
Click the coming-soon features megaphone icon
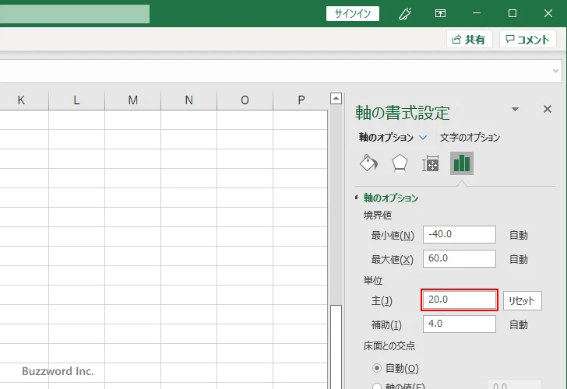405,14
